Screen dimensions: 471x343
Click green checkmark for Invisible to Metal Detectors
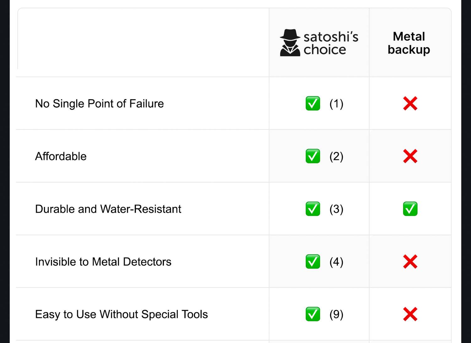(x=313, y=262)
